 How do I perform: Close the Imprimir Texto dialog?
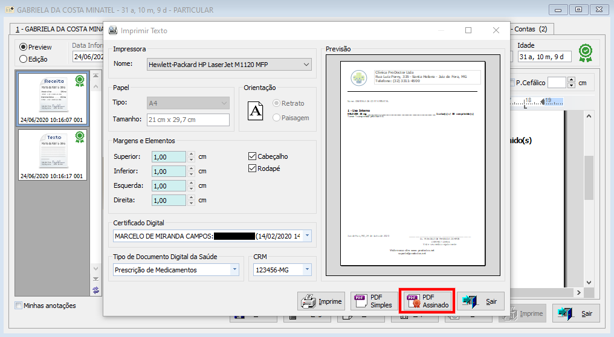click(x=496, y=30)
